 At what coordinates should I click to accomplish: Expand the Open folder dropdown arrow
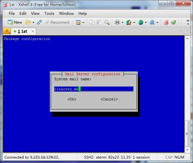pos(33,22)
